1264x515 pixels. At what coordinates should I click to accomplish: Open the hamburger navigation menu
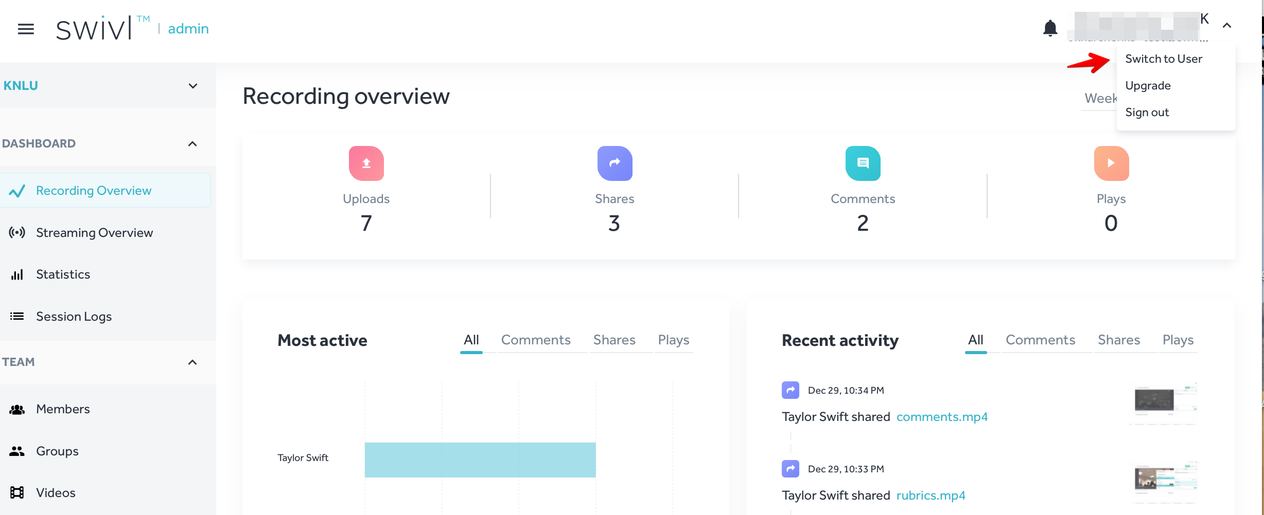[26, 29]
